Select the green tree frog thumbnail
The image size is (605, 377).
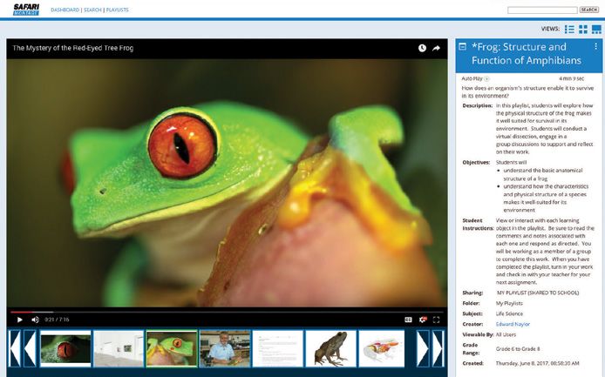(x=172, y=348)
